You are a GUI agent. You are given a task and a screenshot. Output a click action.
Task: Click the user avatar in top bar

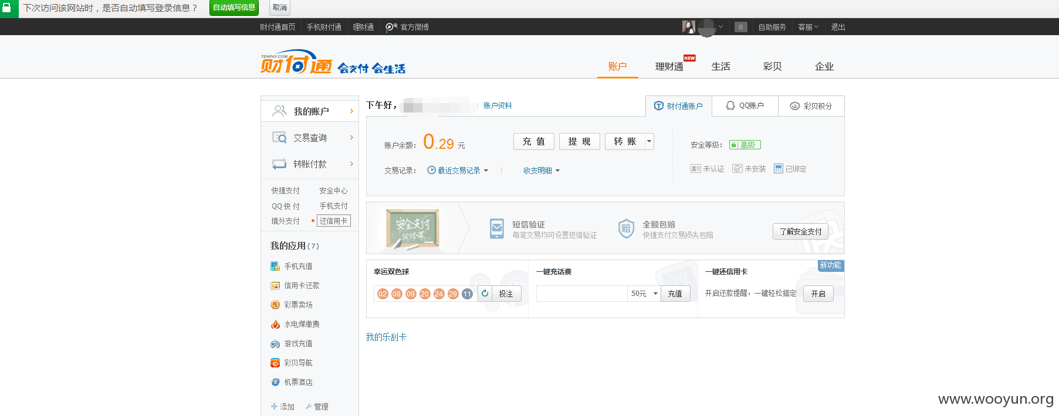tap(688, 27)
